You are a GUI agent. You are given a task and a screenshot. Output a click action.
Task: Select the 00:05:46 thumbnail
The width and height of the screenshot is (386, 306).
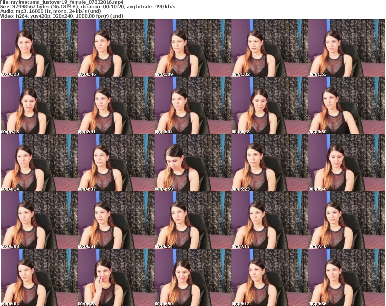coord(347,163)
